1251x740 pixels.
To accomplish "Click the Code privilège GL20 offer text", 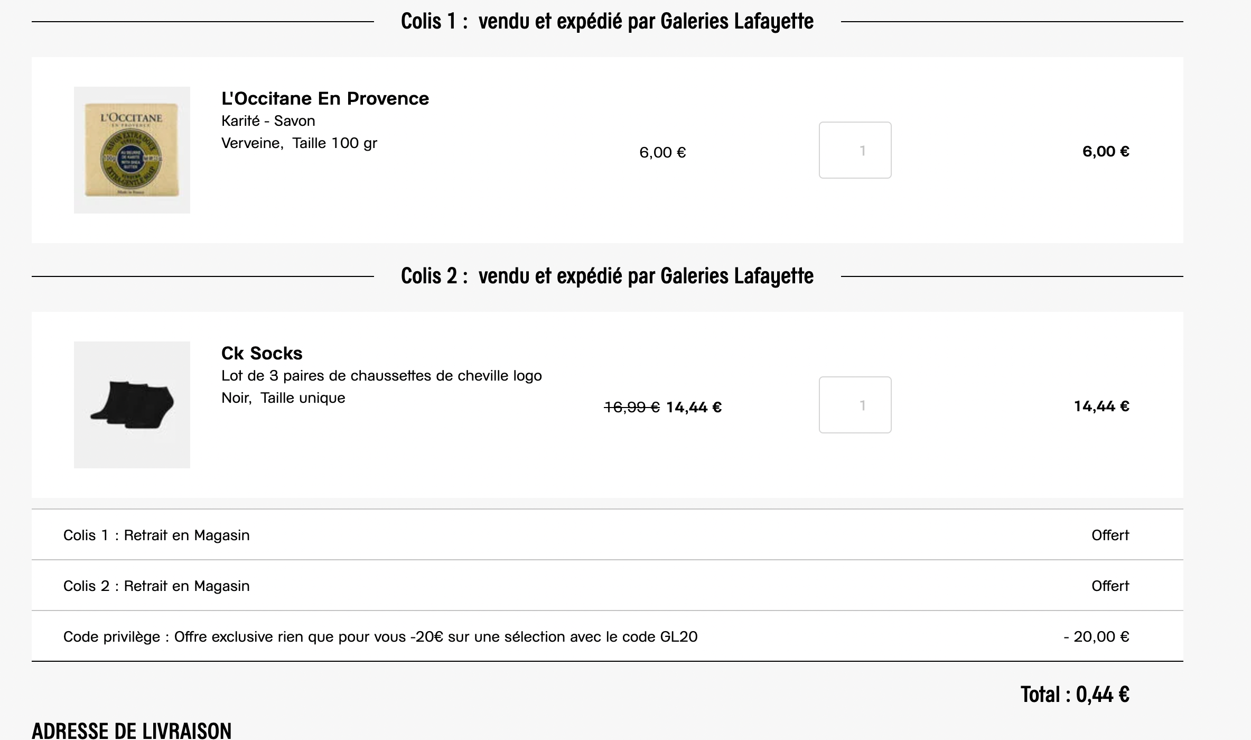I will [x=380, y=637].
